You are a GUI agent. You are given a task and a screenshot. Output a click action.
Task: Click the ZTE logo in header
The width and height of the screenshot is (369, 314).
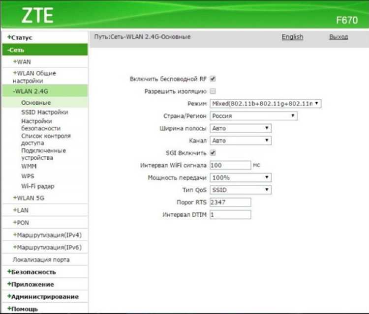[x=37, y=16]
